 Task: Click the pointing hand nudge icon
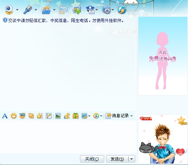40,116
